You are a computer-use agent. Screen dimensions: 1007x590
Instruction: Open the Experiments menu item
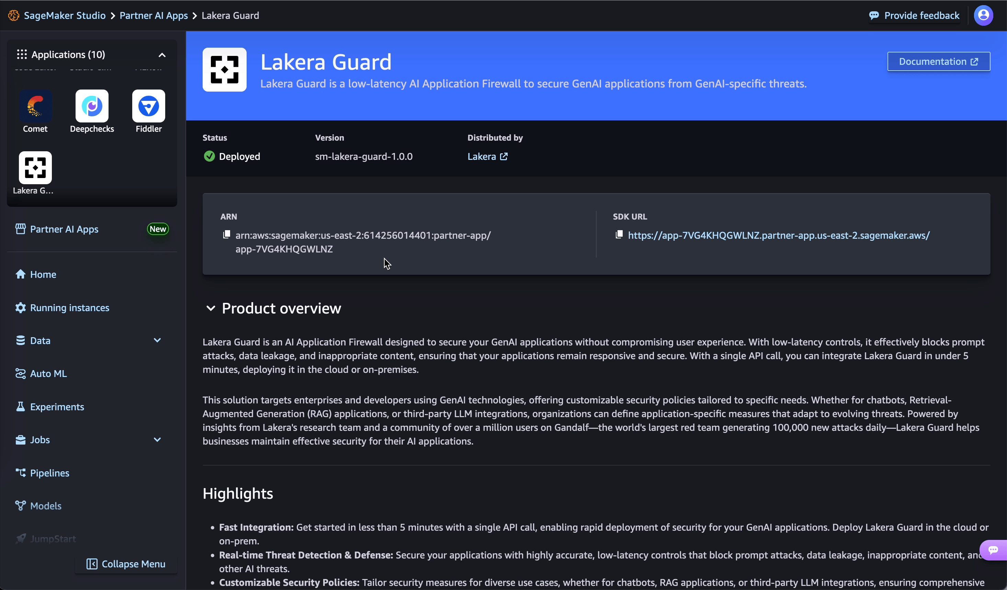point(57,407)
